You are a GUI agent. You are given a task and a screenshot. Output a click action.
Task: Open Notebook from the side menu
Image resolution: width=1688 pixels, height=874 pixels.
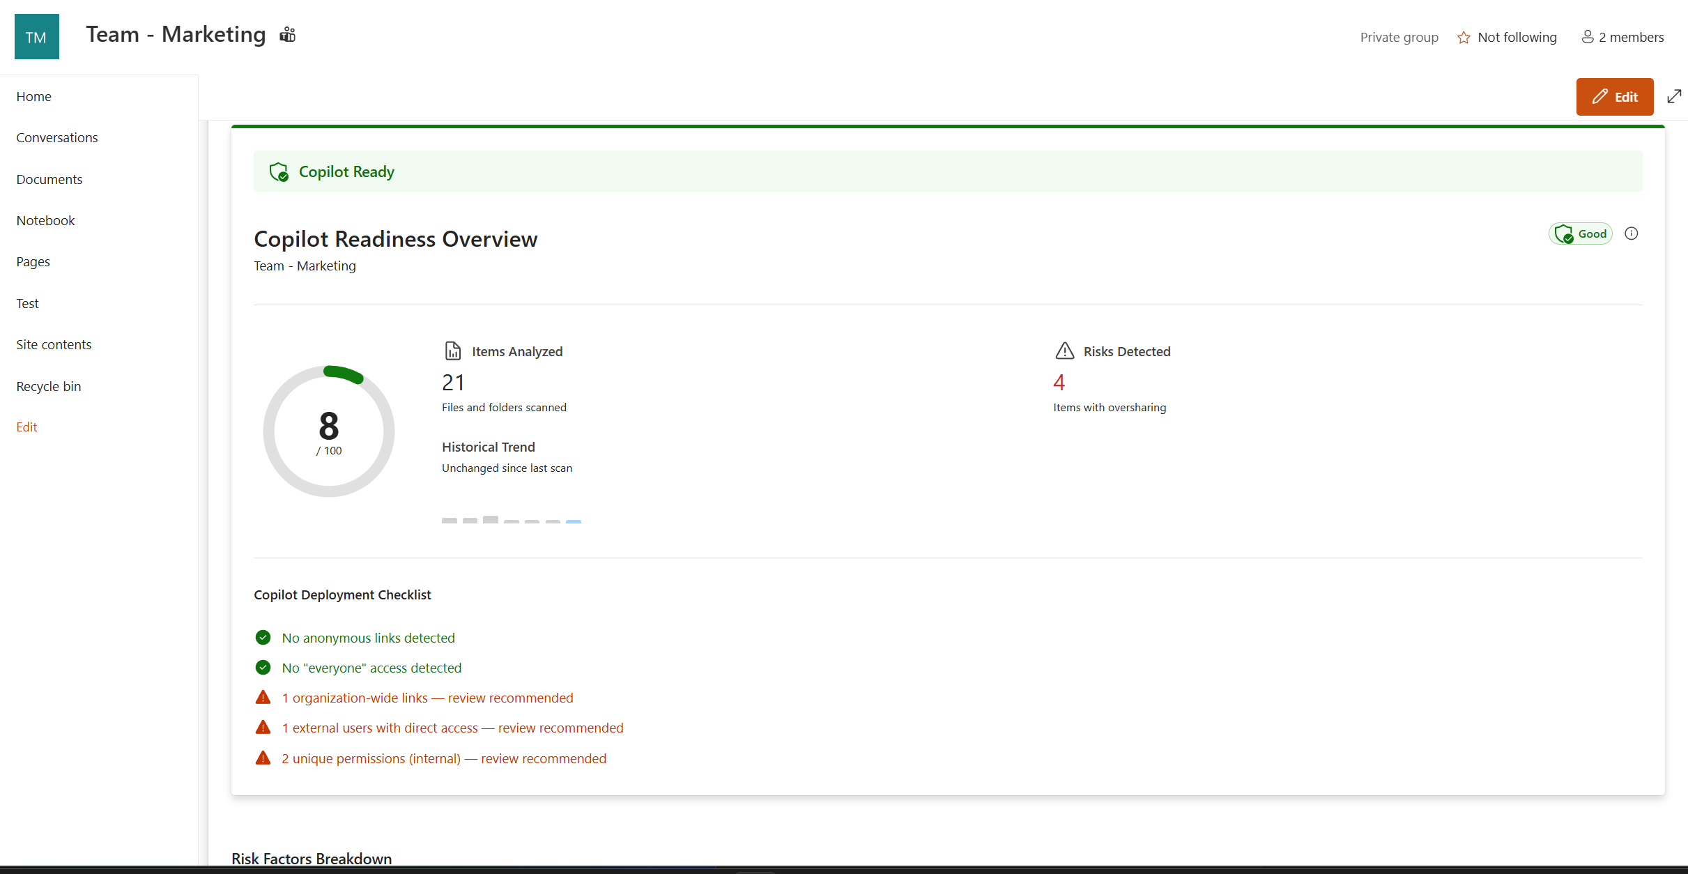click(45, 220)
